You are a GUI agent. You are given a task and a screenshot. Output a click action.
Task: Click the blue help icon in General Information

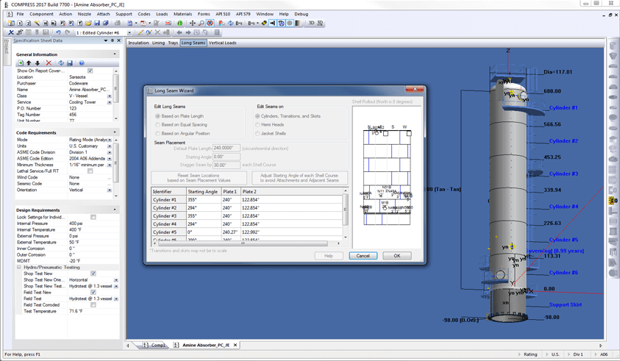[81, 63]
